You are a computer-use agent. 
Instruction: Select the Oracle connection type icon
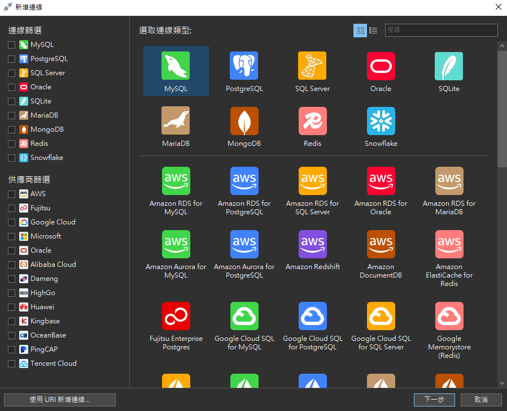click(381, 66)
